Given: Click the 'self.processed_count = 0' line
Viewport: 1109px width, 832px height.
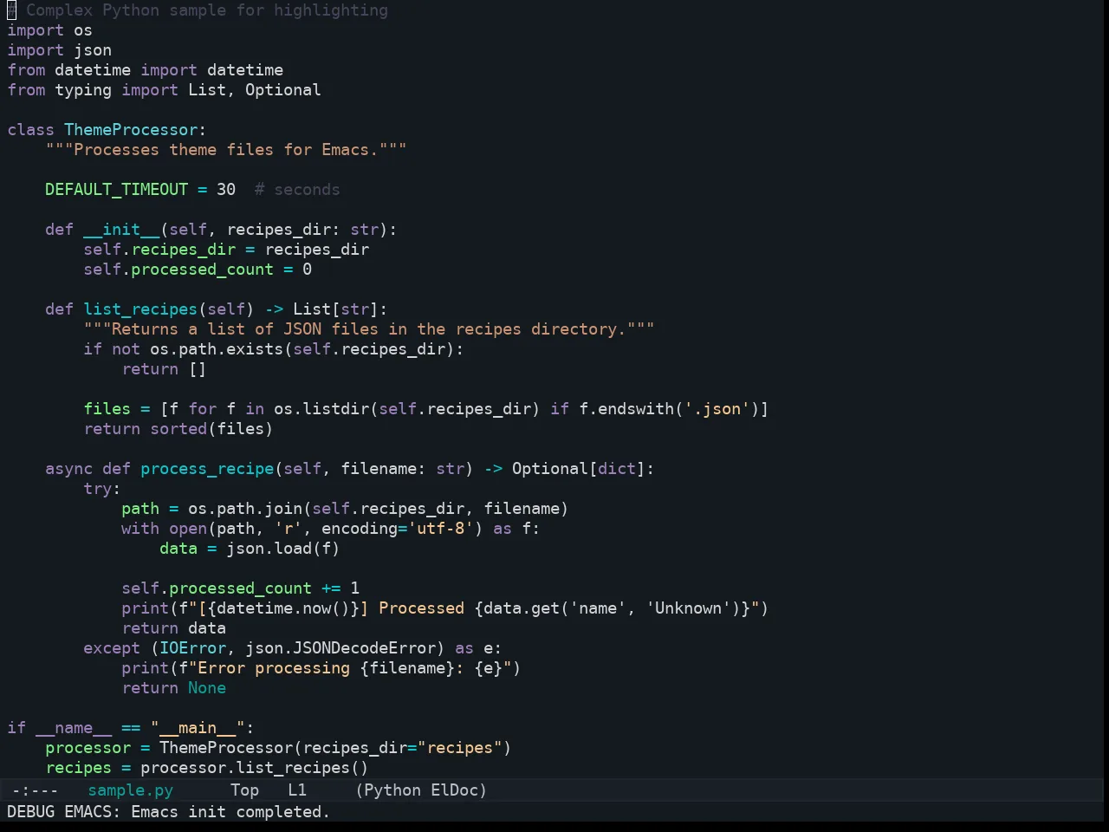Looking at the screenshot, I should coord(198,270).
